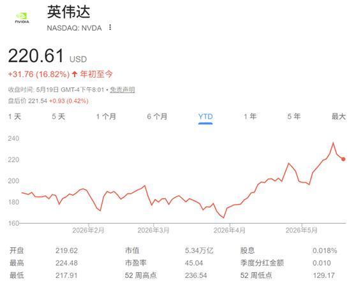The height and width of the screenshot is (283, 349).
Task: Show the 5 年 chart range
Action: (x=293, y=117)
